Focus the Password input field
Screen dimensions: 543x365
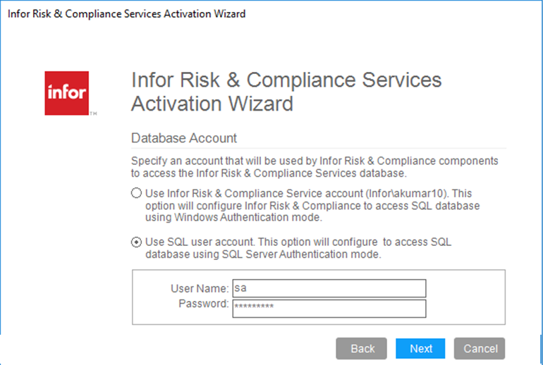pos(329,308)
